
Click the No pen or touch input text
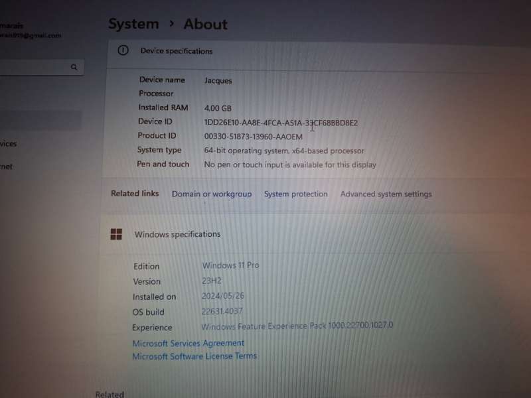coord(290,165)
